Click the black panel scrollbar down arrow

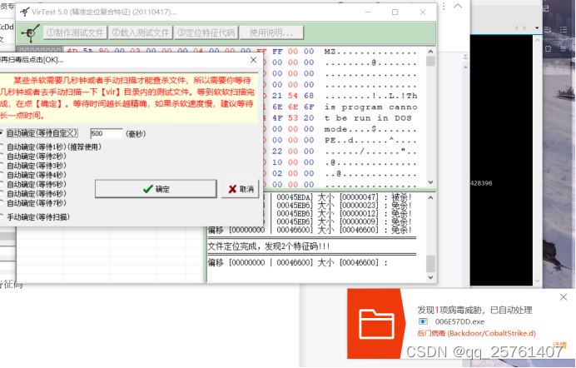pyautogui.click(x=538, y=281)
